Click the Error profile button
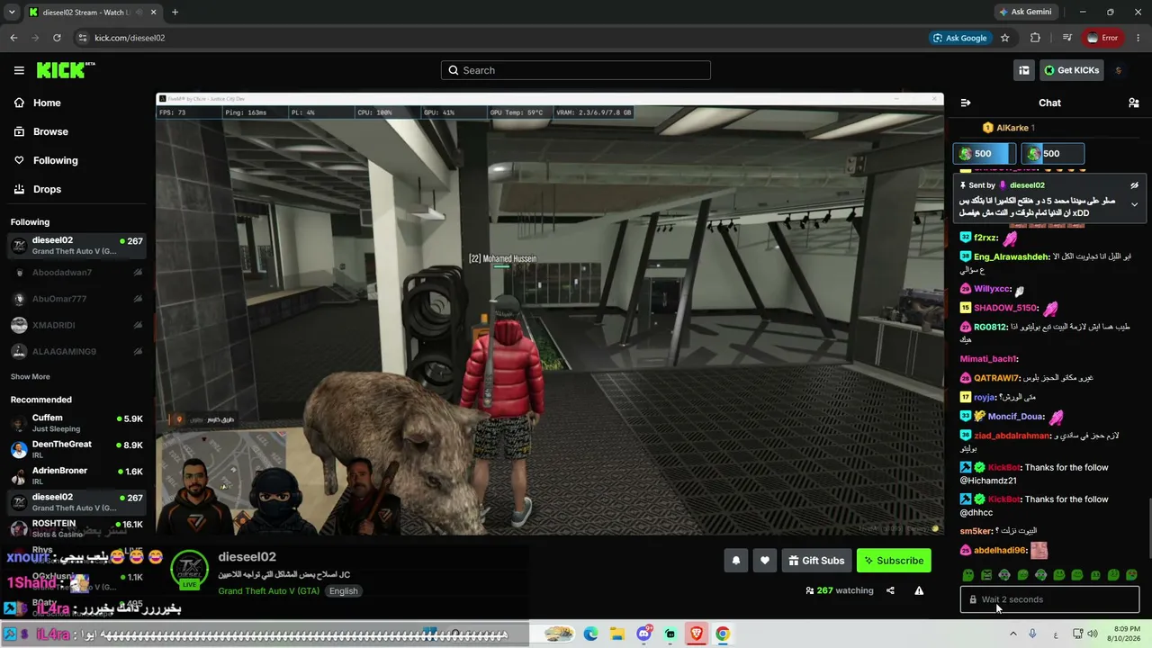The image size is (1152, 648). tap(1102, 38)
